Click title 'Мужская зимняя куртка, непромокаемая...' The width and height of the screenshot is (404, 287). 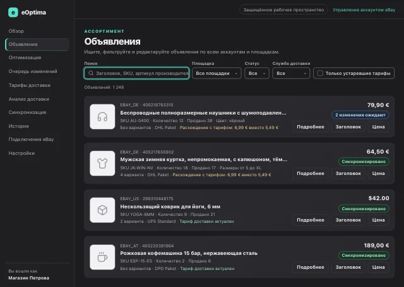tap(203, 160)
